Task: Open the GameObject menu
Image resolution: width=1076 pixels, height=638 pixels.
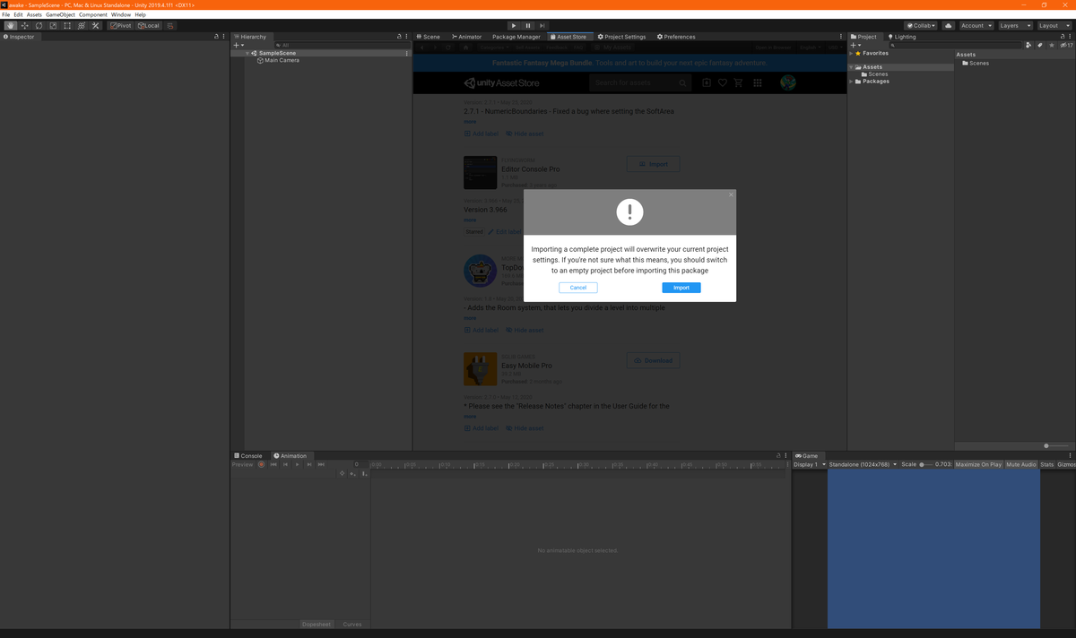Action: pos(60,15)
